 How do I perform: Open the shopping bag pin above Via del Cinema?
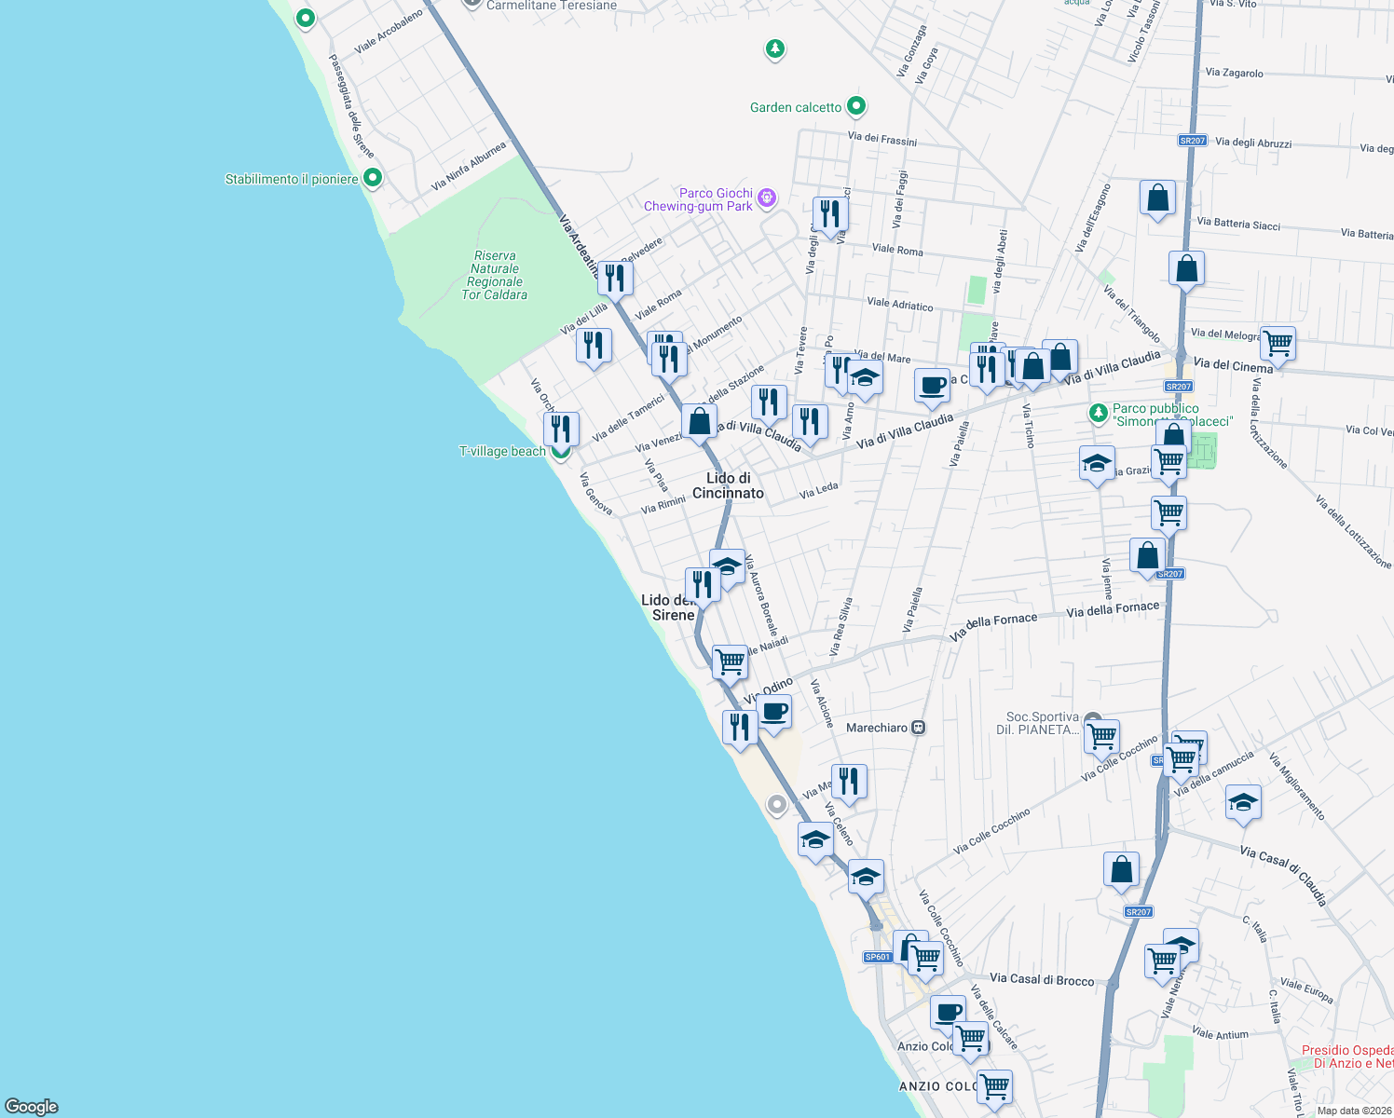click(1187, 268)
